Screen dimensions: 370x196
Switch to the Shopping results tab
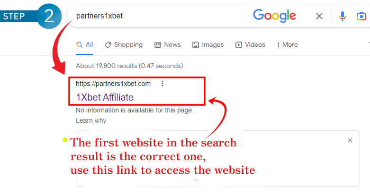(124, 45)
